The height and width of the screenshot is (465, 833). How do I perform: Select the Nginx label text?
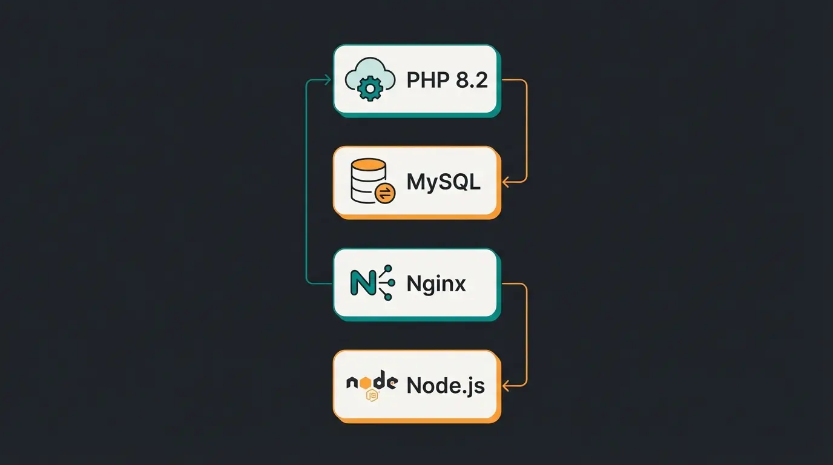click(435, 283)
